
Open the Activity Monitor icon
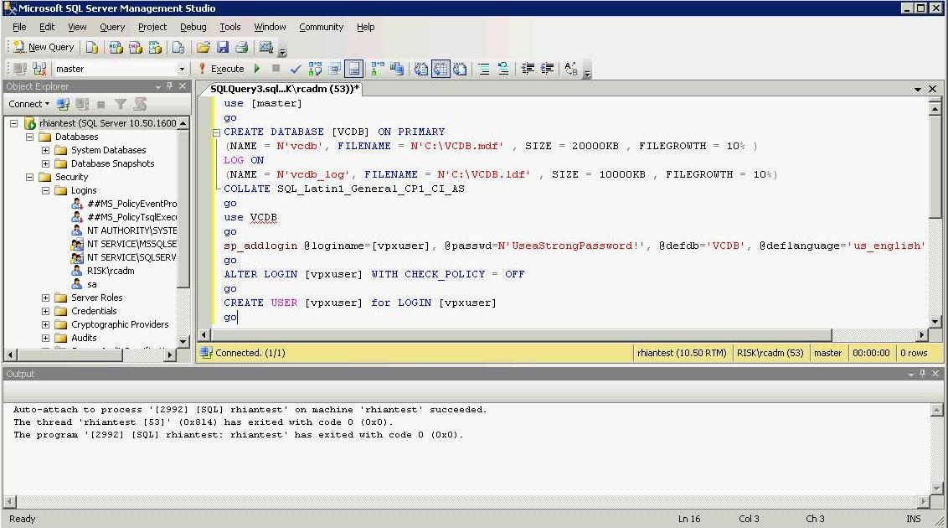pyautogui.click(x=266, y=47)
